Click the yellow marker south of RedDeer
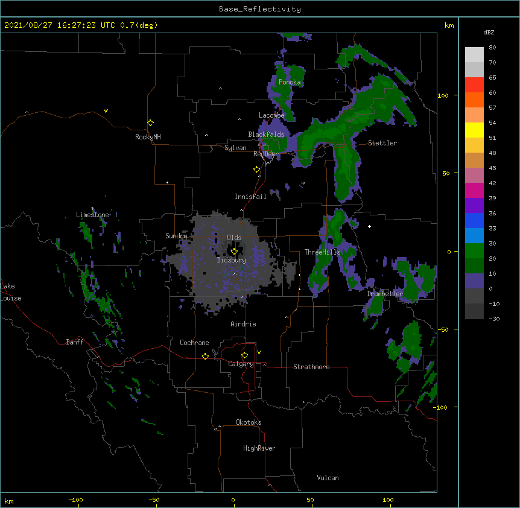Screen dimensions: 520x508 pos(256,170)
